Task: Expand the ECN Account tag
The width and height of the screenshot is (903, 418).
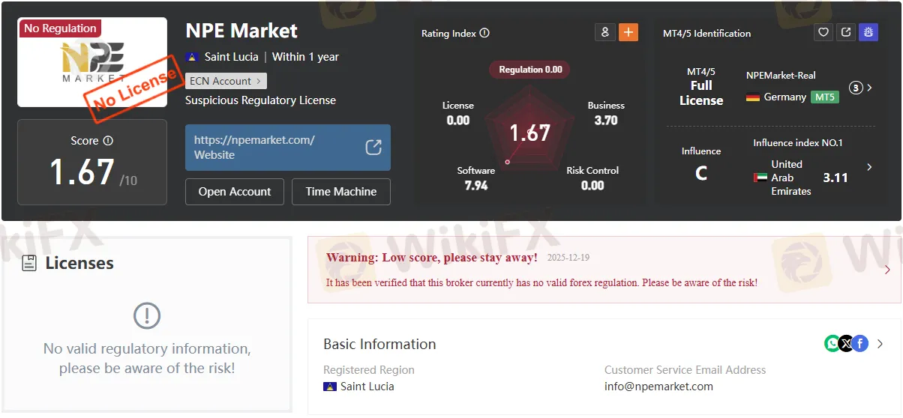Action: (x=226, y=81)
